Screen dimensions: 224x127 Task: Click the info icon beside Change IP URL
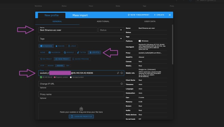(122, 84)
